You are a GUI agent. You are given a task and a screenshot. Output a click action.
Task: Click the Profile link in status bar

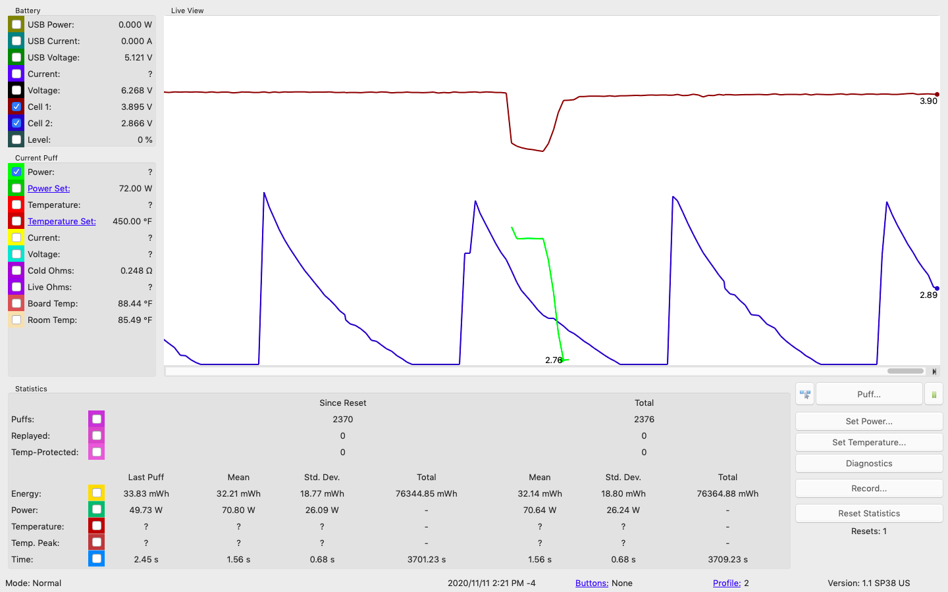click(x=726, y=583)
